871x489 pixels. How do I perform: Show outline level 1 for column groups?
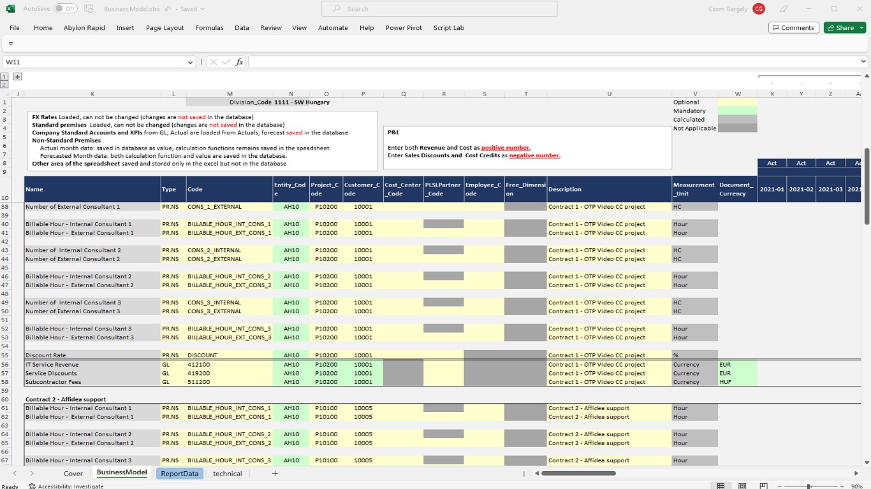coord(4,76)
